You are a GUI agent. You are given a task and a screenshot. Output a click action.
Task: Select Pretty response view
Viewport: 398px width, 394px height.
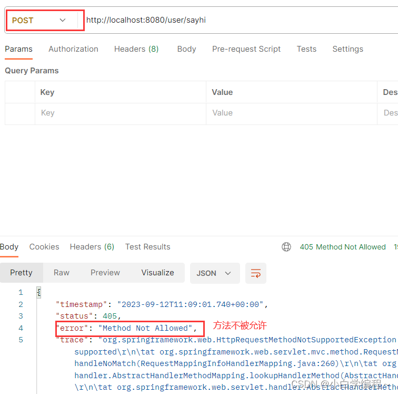(x=21, y=273)
